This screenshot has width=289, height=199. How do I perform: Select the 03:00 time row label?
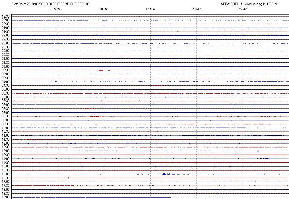[6, 74]
